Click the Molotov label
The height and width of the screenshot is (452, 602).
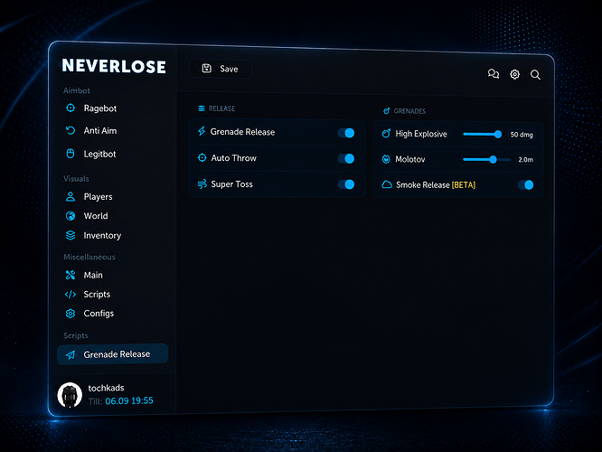[410, 159]
